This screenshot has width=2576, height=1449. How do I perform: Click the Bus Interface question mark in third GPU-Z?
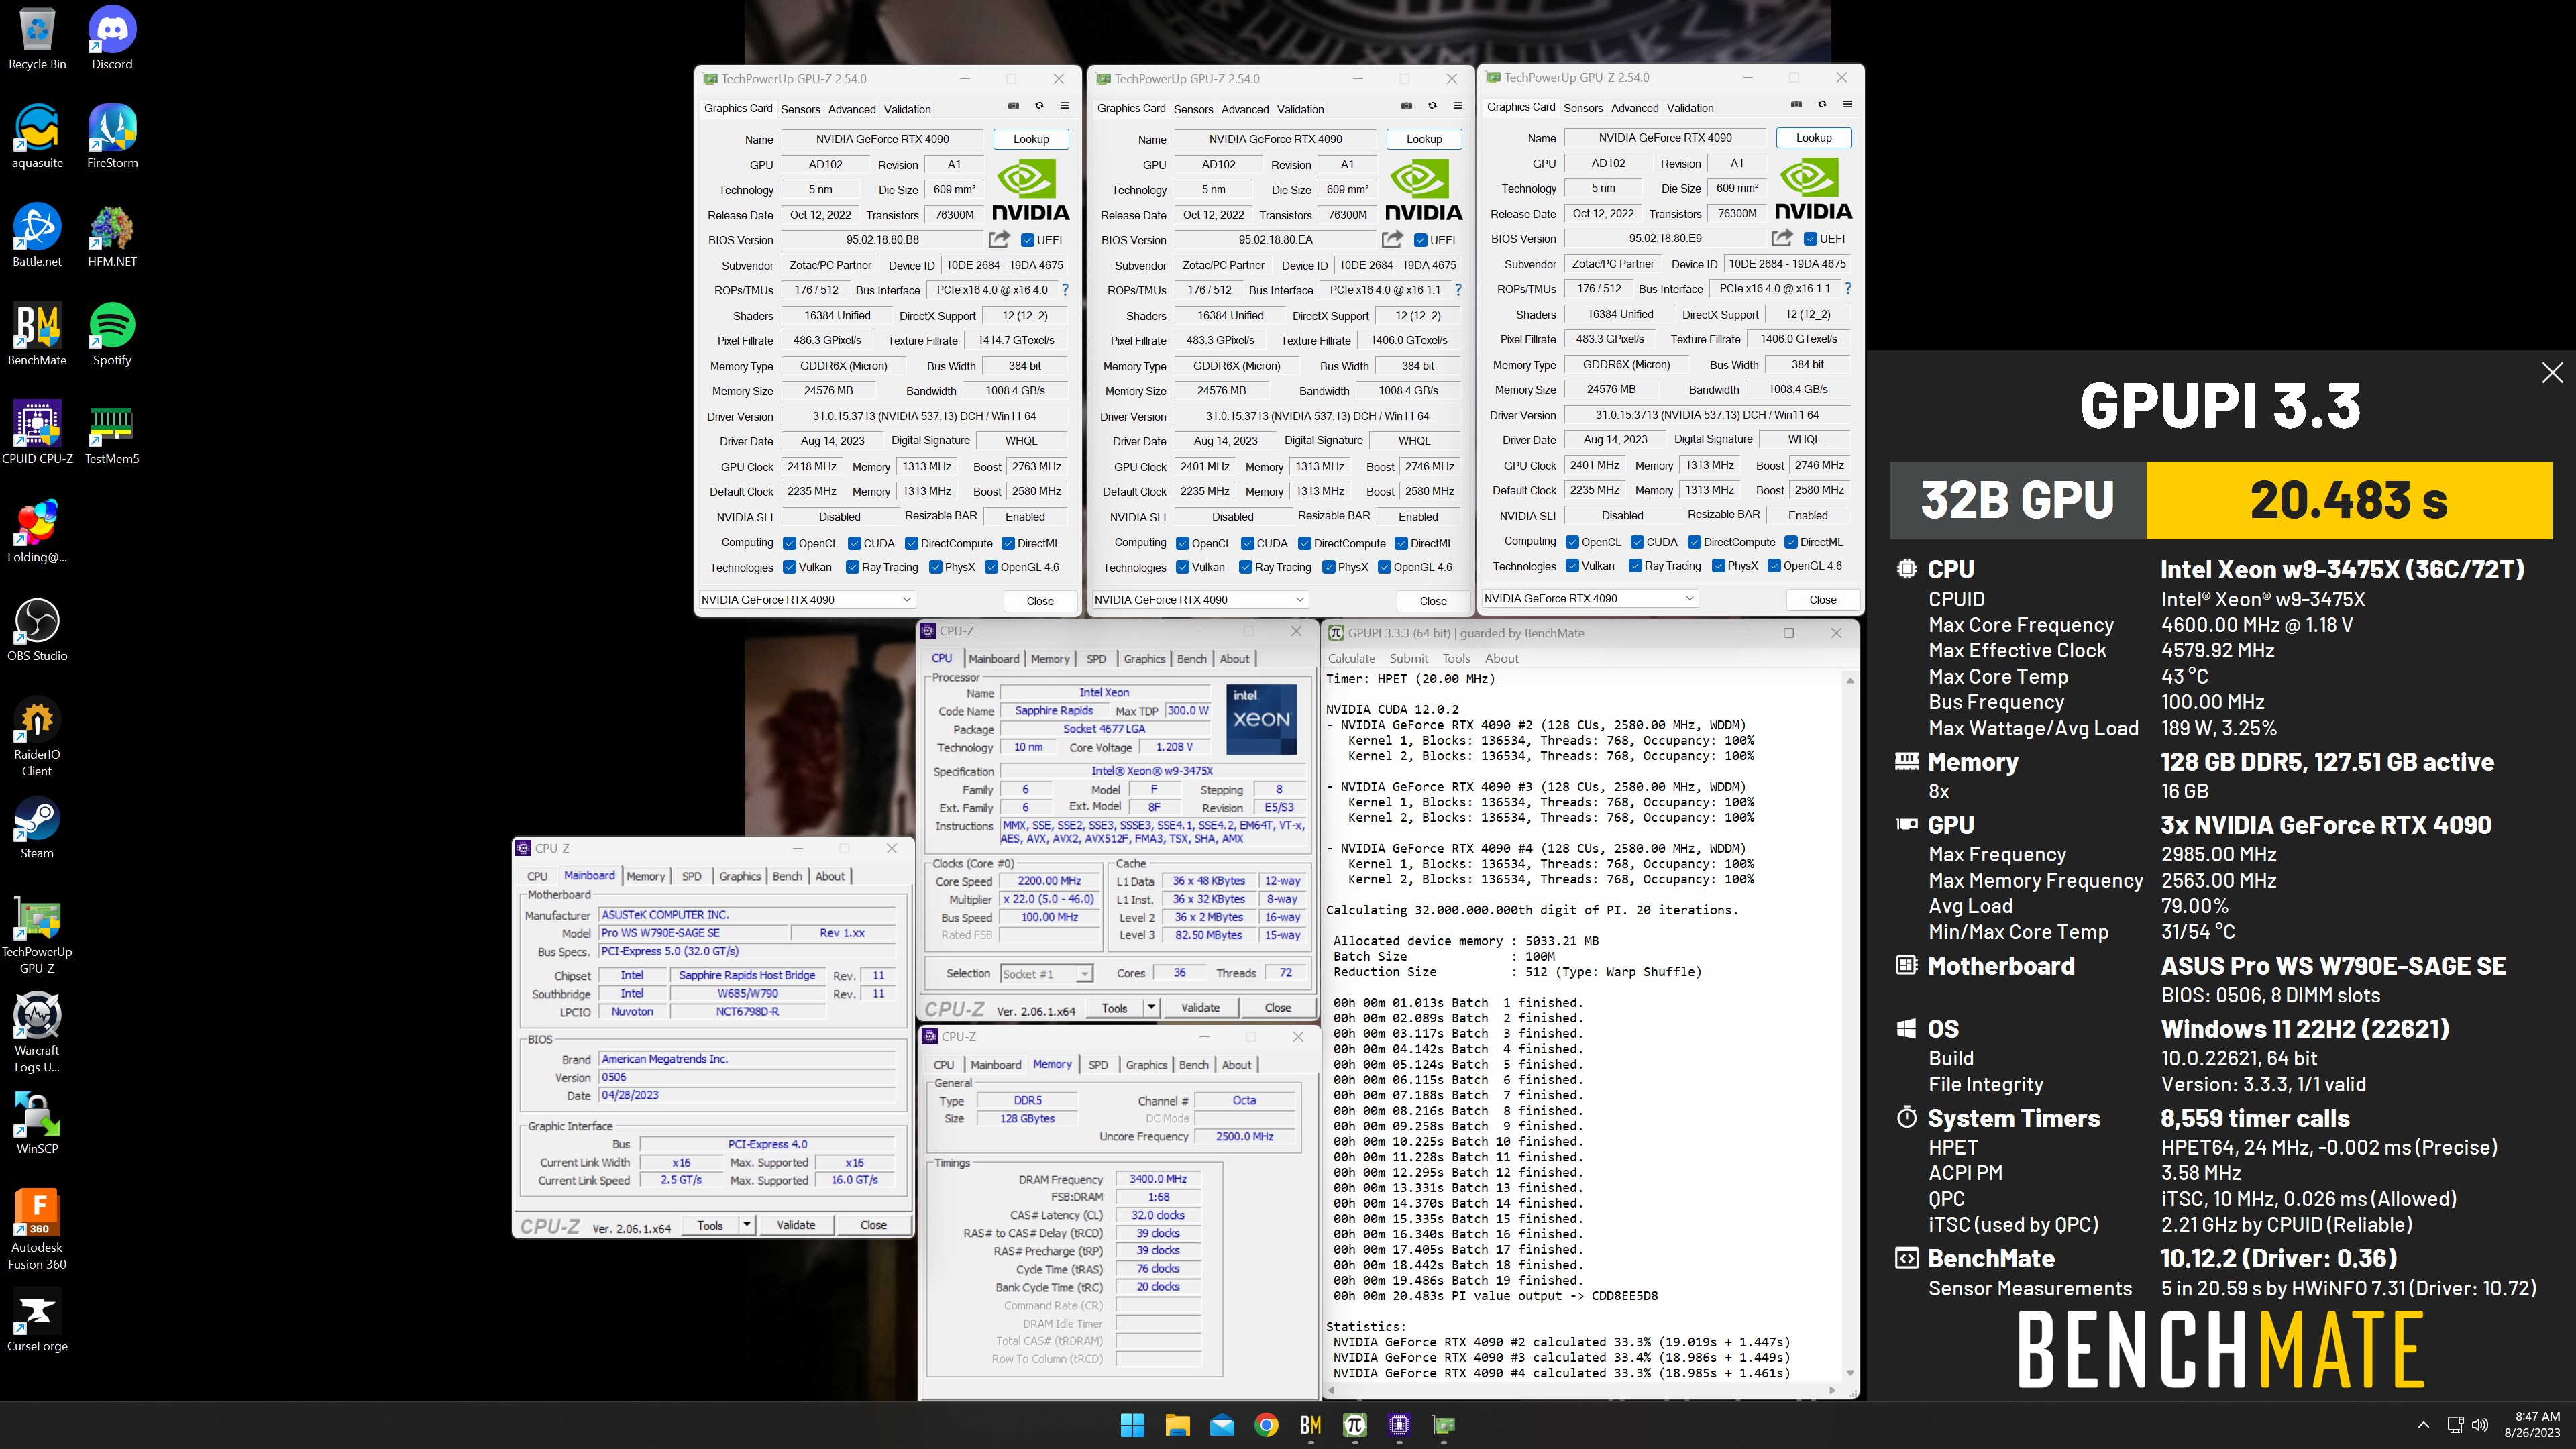(x=1848, y=289)
